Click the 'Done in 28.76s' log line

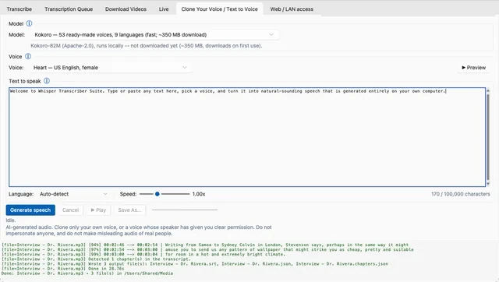[x=62, y=269]
